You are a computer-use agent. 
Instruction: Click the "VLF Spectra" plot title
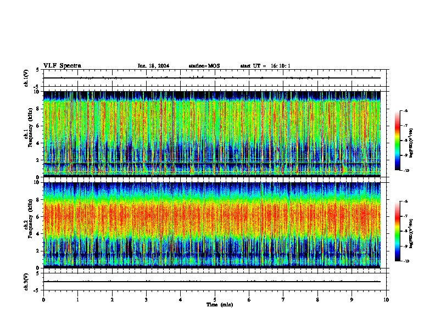tap(62, 66)
